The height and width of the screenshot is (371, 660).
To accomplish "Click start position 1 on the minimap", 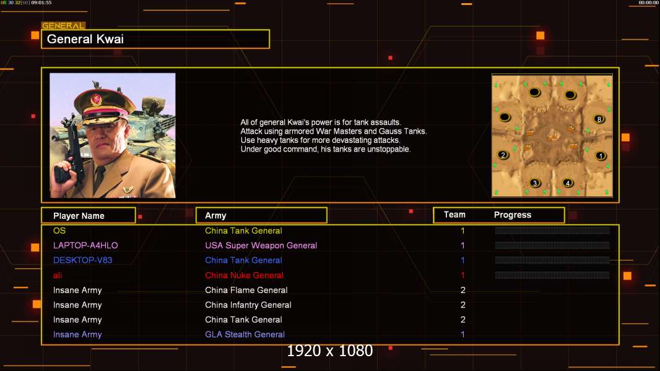I will 600,156.
